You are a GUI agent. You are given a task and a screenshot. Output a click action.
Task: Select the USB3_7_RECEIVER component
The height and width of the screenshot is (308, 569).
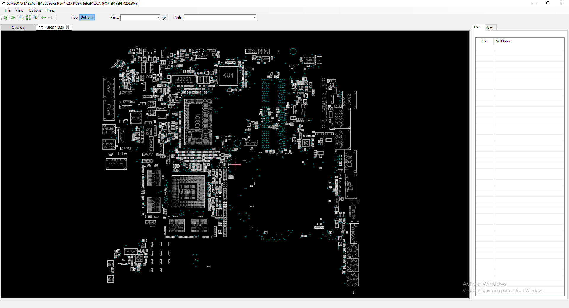pos(116,164)
